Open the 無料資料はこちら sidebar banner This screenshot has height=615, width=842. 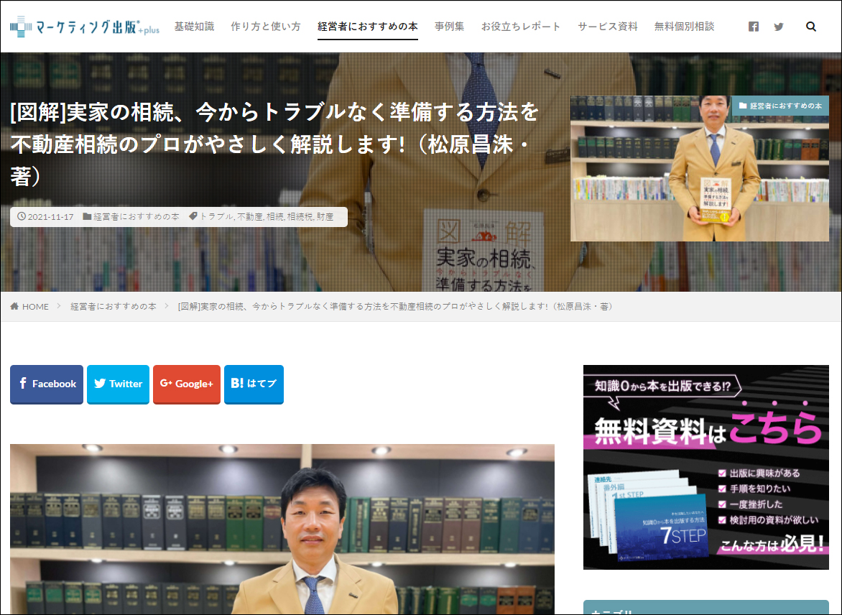(706, 467)
